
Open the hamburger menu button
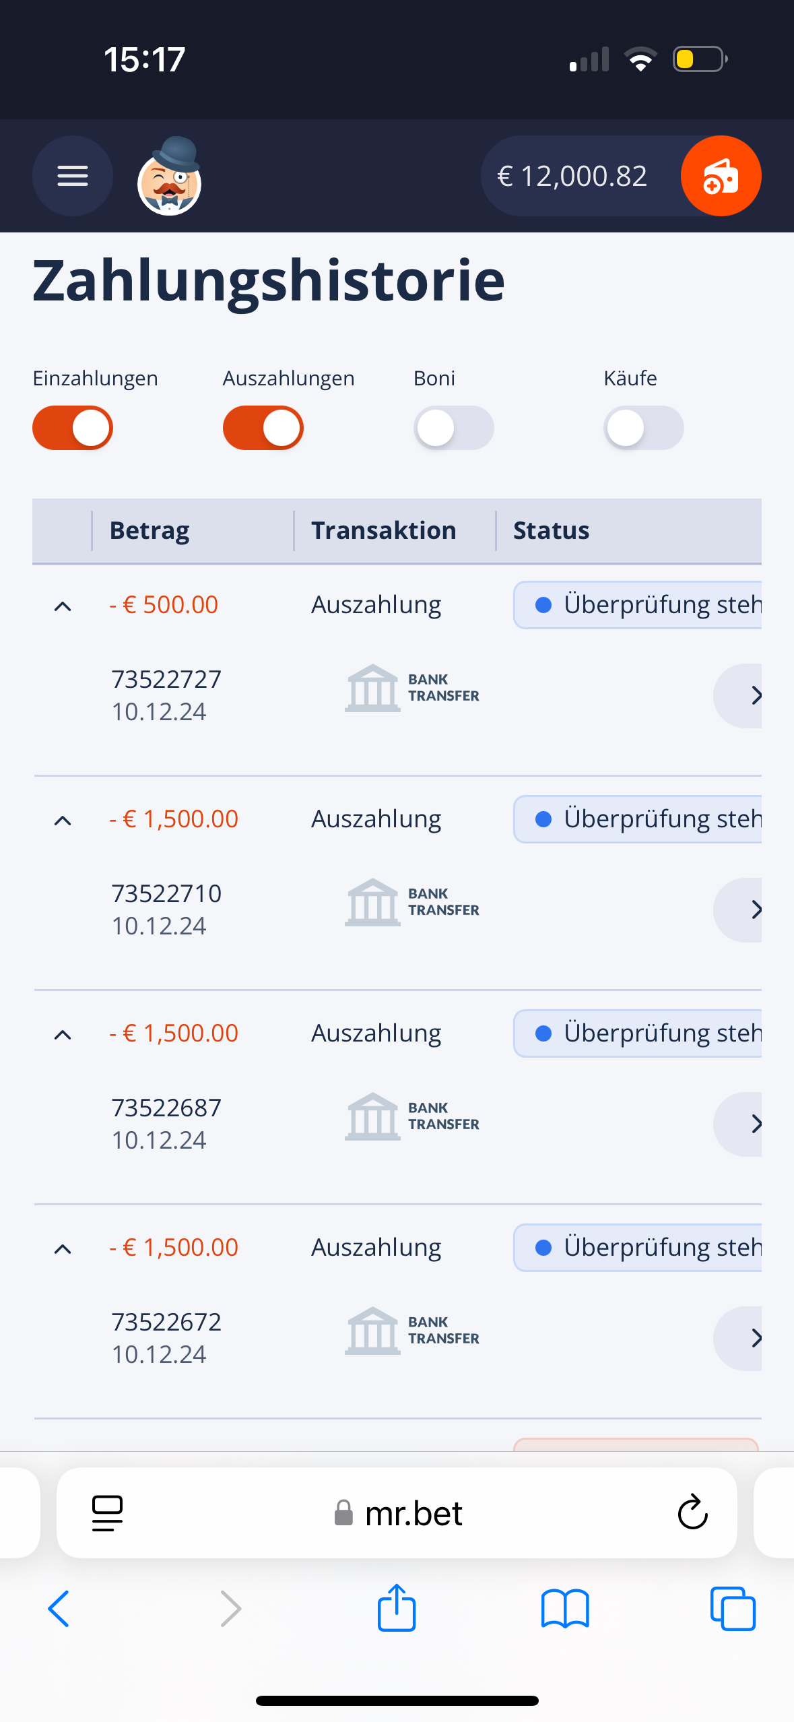[72, 176]
